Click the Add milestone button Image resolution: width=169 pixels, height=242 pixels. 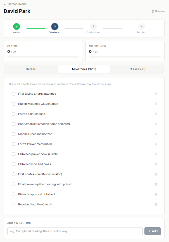(x=153, y=231)
